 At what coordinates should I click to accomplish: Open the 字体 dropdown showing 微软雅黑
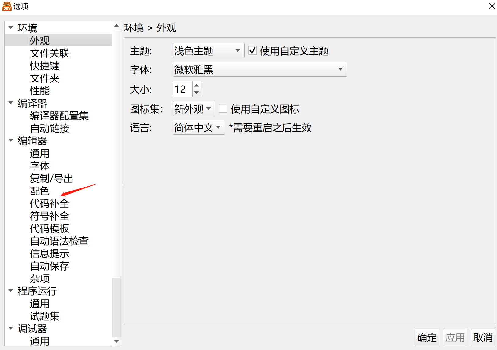(x=260, y=69)
